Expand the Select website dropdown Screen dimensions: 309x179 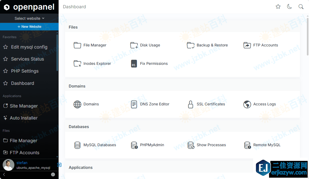(x=29, y=18)
